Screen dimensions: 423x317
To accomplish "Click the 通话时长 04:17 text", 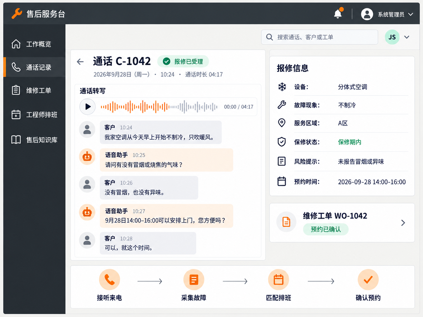I will coord(204,74).
